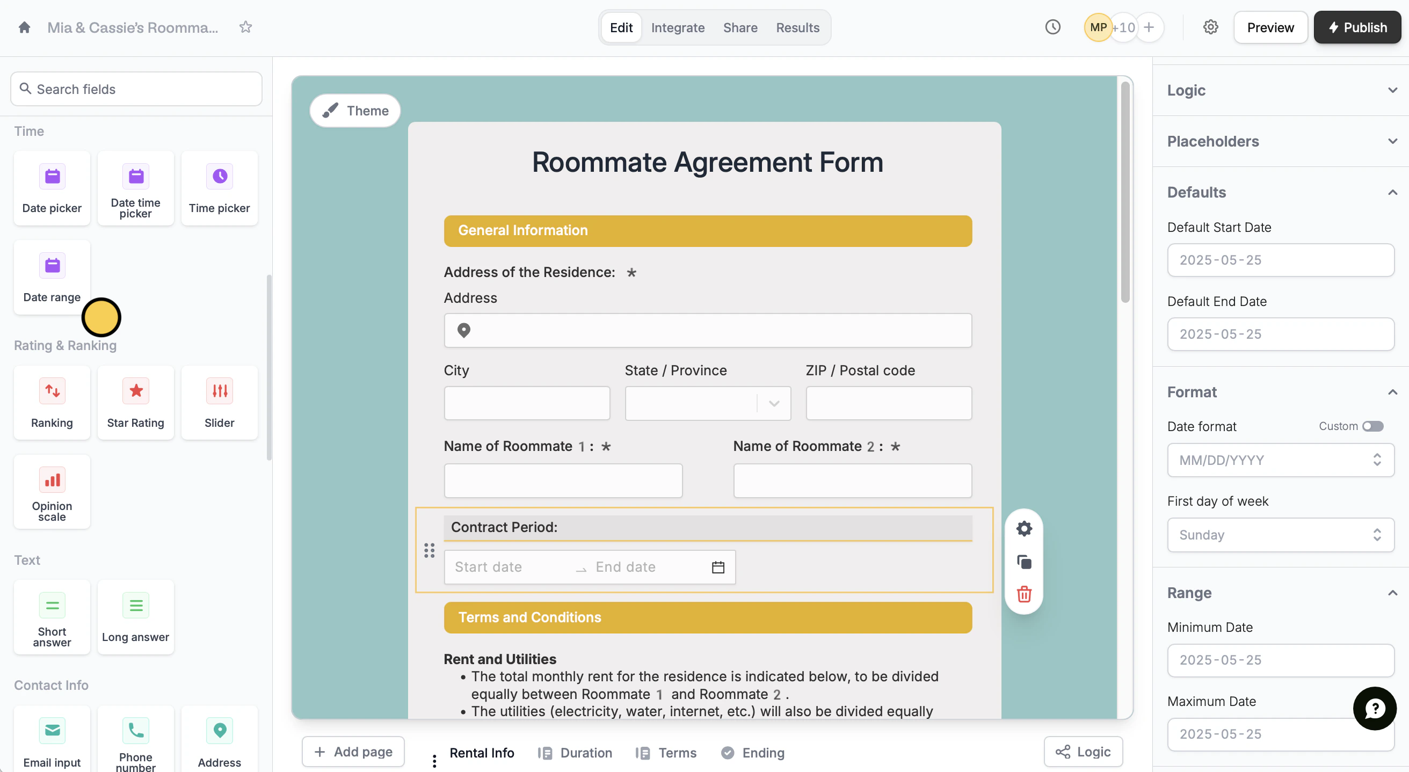Star the form as favorite
1409x772 pixels.
(245, 27)
